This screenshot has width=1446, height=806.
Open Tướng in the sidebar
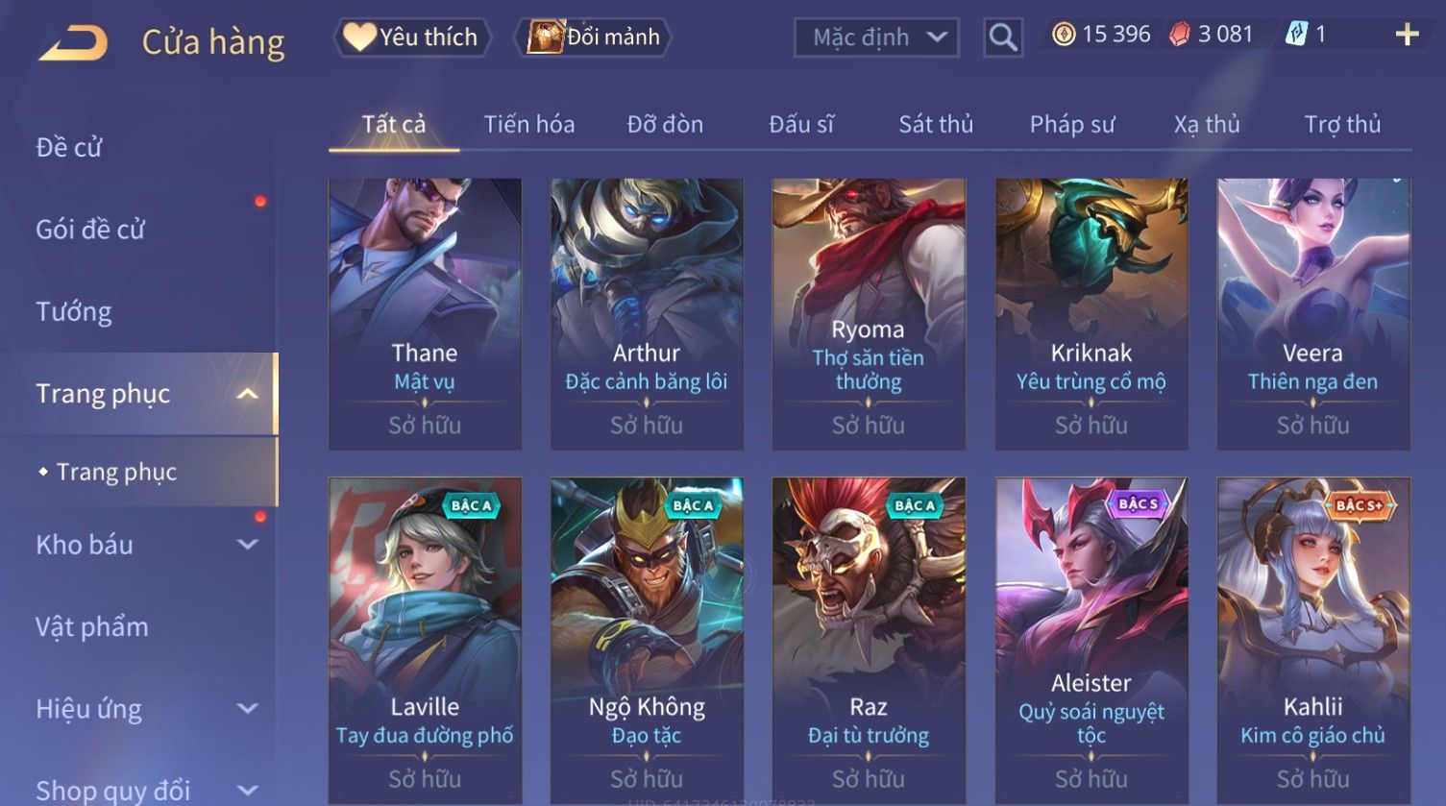(74, 311)
